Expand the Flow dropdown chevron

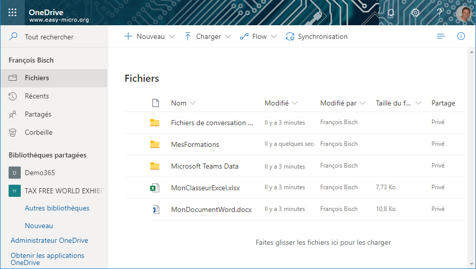tap(274, 37)
